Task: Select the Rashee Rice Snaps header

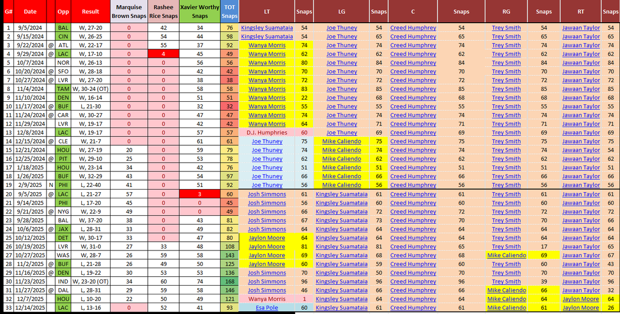Action: 163,11
